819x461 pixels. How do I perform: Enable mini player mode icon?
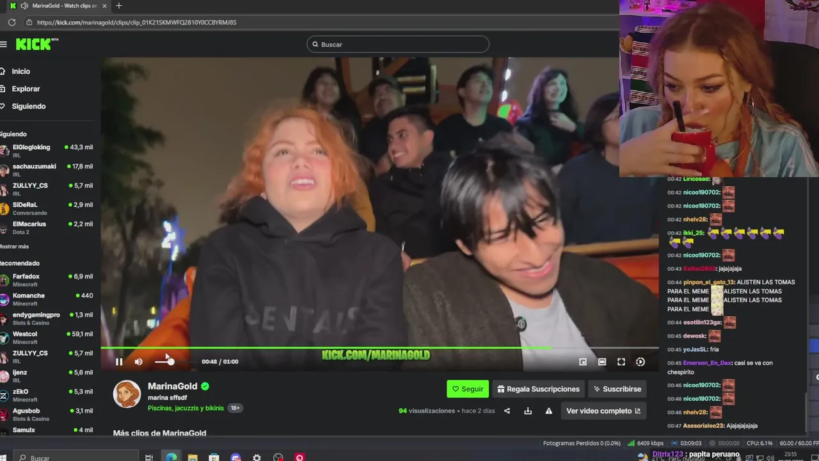(x=583, y=362)
